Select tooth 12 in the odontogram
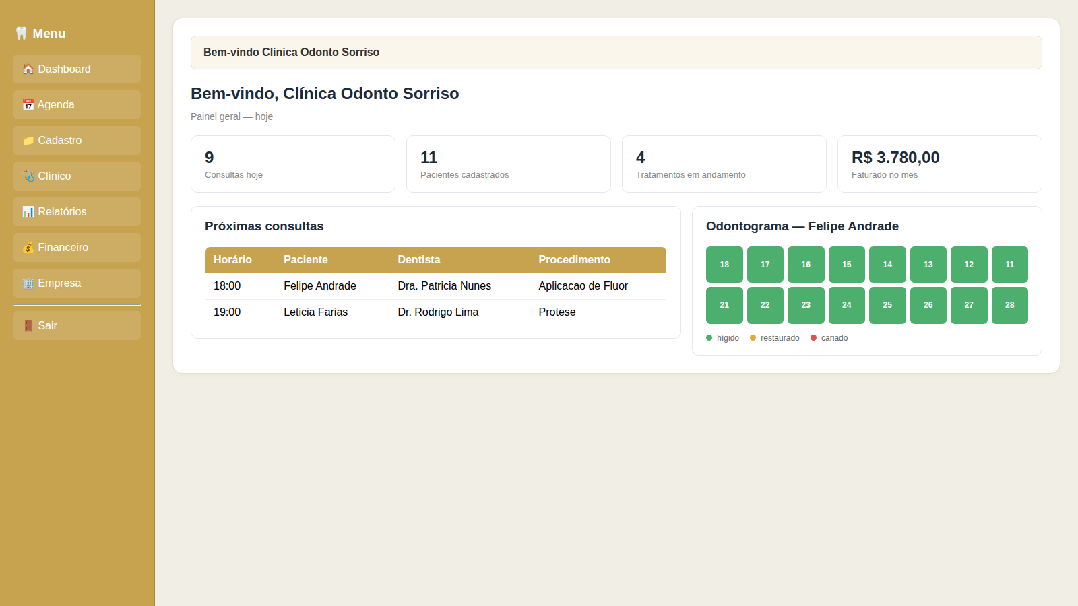The image size is (1078, 606). [x=969, y=265]
